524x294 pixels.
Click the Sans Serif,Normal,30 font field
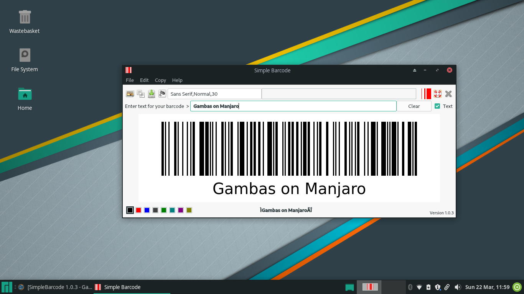tap(214, 94)
